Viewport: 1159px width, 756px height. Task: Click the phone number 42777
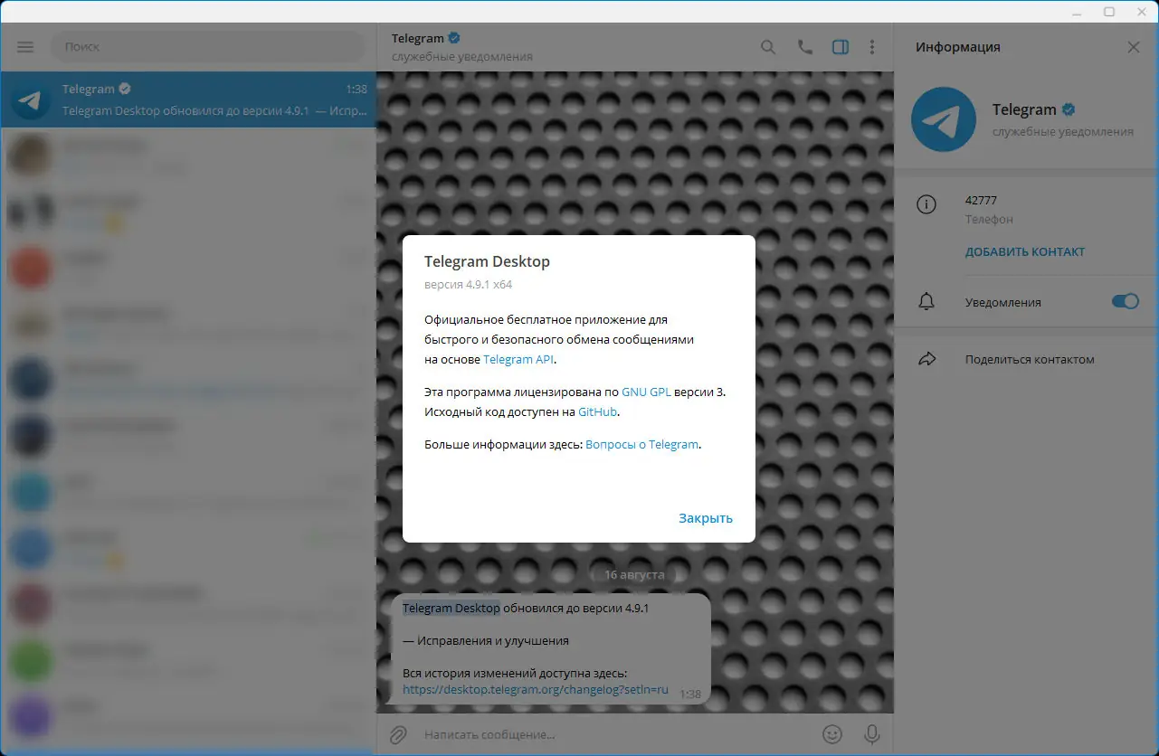click(x=981, y=200)
